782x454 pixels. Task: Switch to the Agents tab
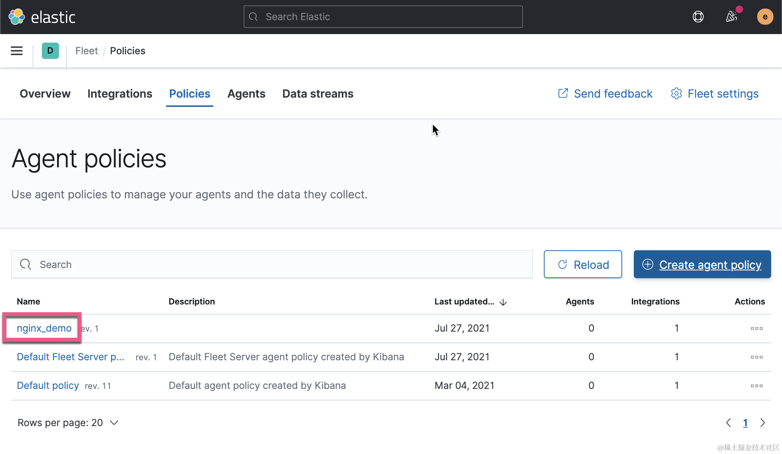(x=246, y=94)
